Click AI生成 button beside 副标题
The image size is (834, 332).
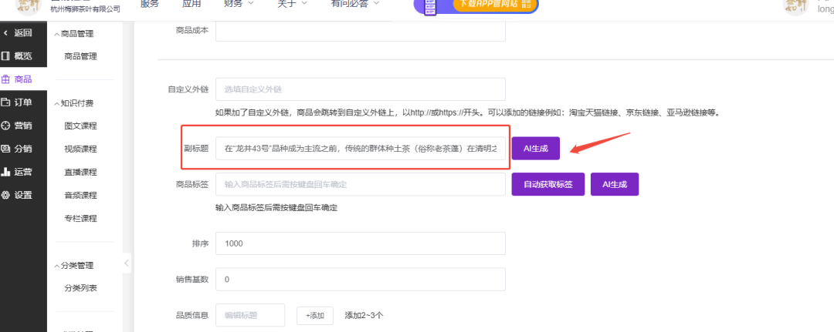pyautogui.click(x=535, y=149)
